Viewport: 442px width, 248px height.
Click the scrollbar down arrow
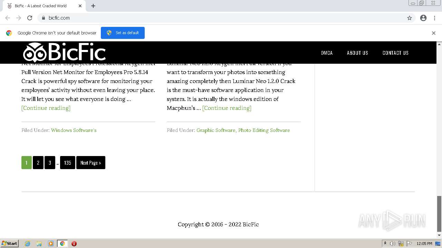point(439,236)
